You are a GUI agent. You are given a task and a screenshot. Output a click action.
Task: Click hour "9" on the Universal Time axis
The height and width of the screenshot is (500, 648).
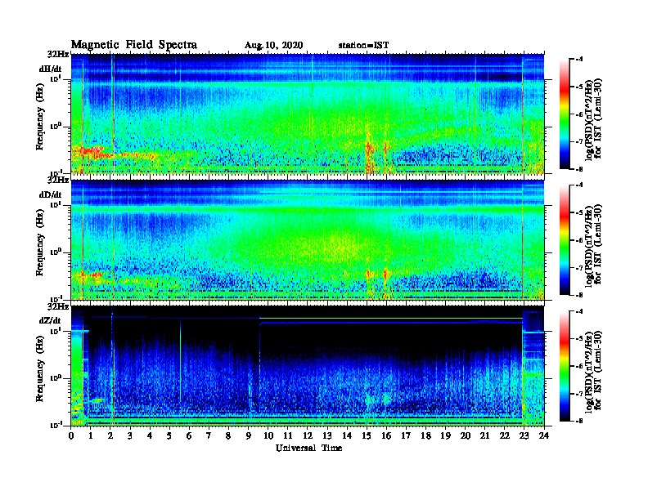[249, 435]
